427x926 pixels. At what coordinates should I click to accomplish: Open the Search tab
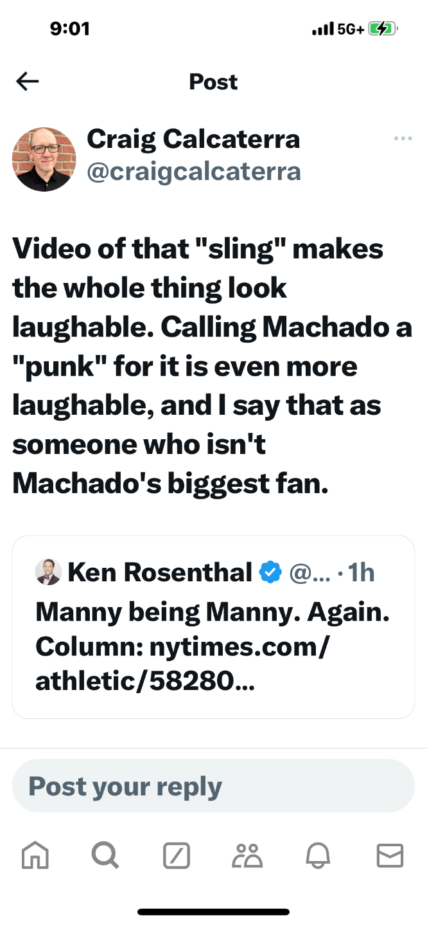pos(105,855)
